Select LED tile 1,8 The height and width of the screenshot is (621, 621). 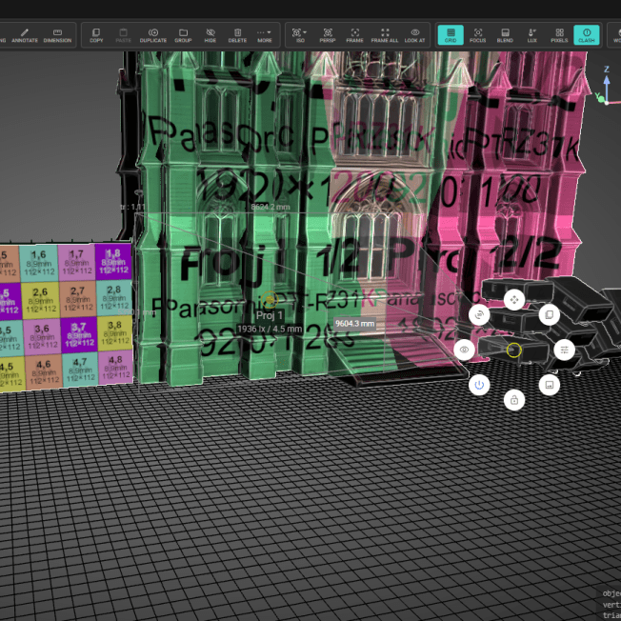click(113, 261)
